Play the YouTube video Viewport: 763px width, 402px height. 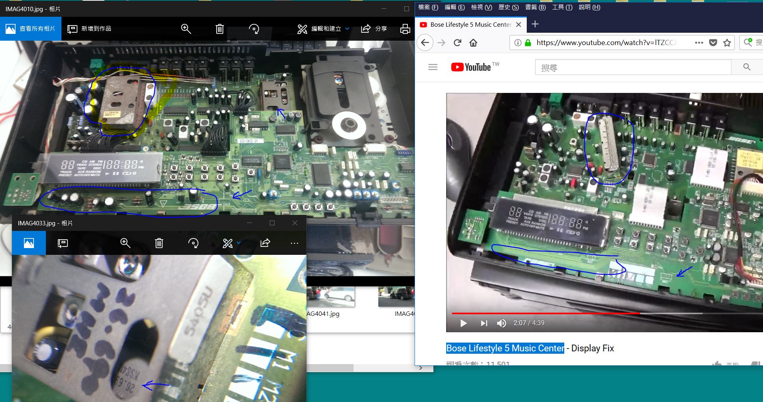463,323
